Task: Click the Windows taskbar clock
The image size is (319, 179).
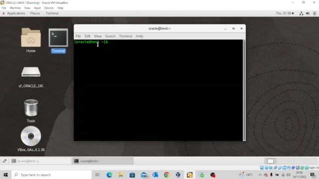Action: (x=300, y=175)
